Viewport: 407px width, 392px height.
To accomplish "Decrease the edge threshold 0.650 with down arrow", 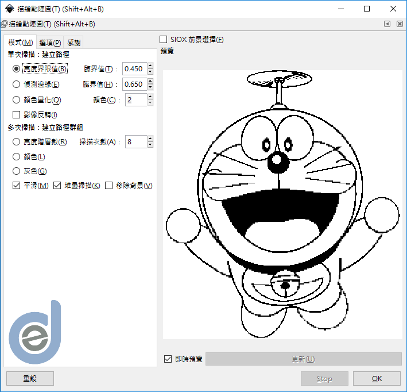I will (x=150, y=87).
